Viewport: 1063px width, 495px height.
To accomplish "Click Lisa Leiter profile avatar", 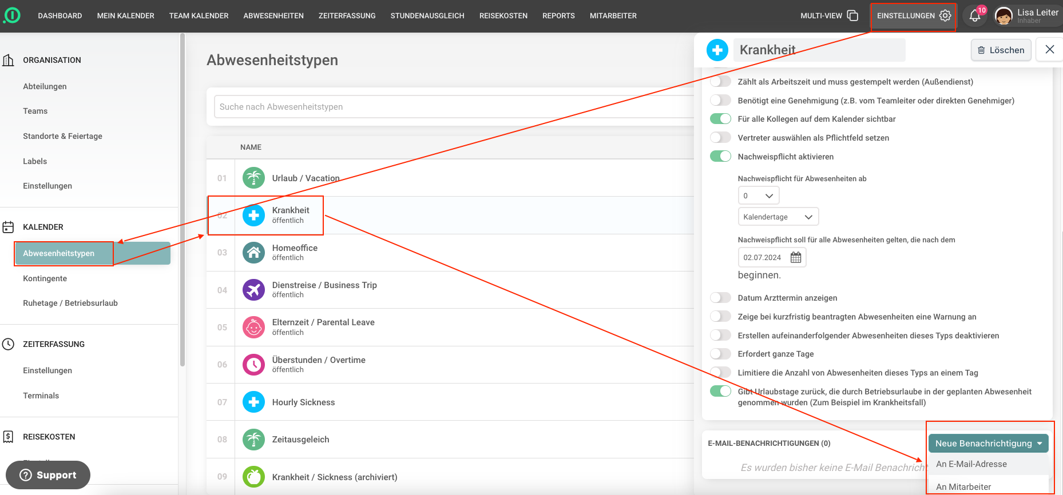I will tap(1003, 16).
